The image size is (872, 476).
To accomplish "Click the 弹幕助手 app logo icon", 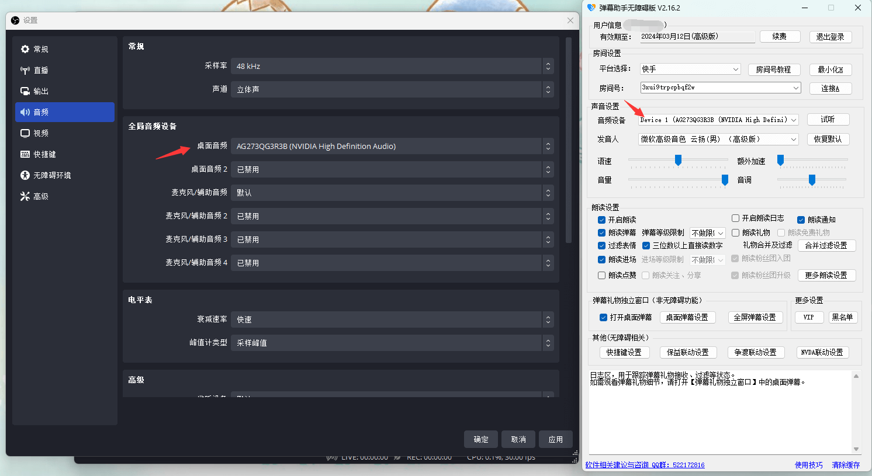I will (x=591, y=8).
